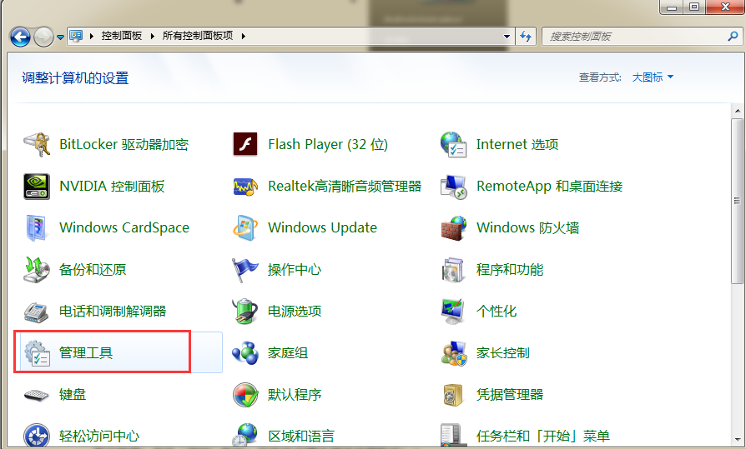The image size is (746, 449).
Task: Open the 程序和功能 icon
Action: click(x=453, y=269)
